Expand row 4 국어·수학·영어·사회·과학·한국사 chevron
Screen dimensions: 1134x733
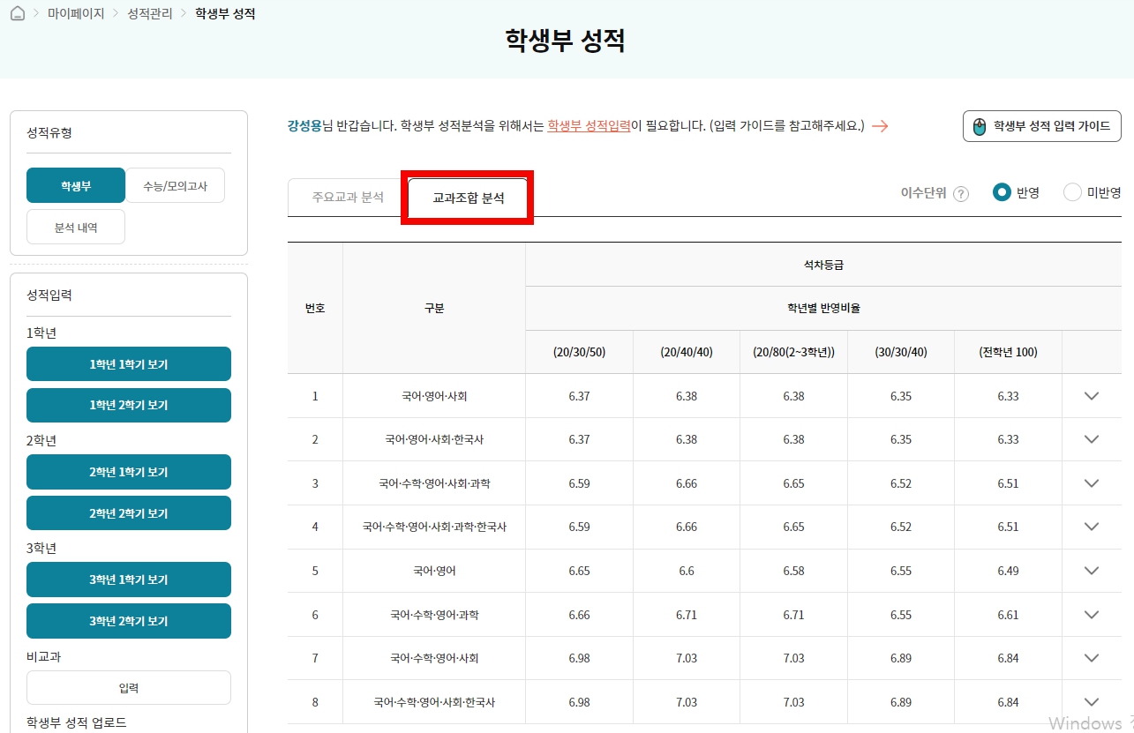1092,527
